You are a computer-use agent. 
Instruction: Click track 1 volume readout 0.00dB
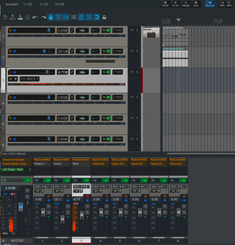tap(62, 30)
